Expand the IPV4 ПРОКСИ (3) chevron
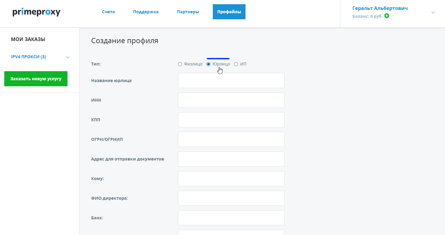Viewport: 445px width, 235px height. [68, 57]
